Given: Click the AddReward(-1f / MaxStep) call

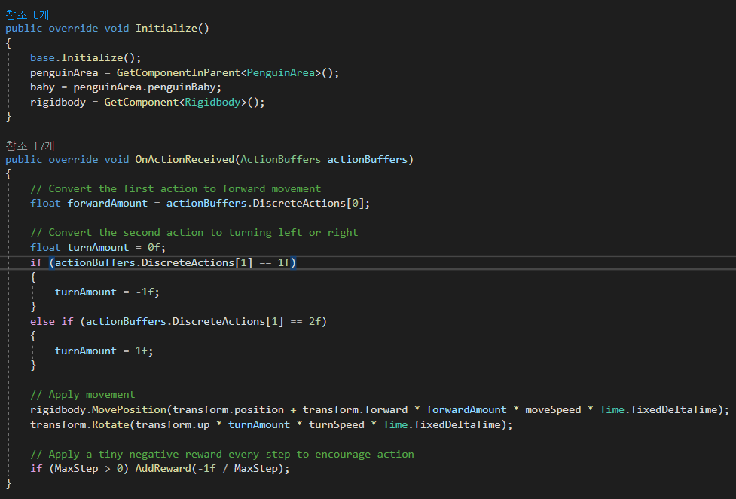Looking at the screenshot, I should click(x=212, y=468).
